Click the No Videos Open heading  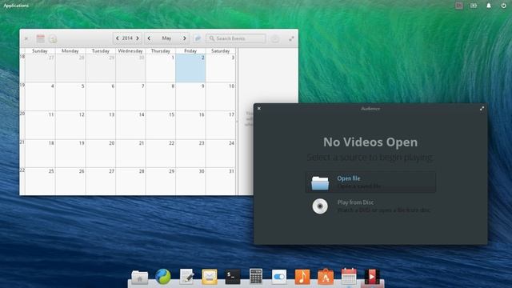tap(370, 142)
